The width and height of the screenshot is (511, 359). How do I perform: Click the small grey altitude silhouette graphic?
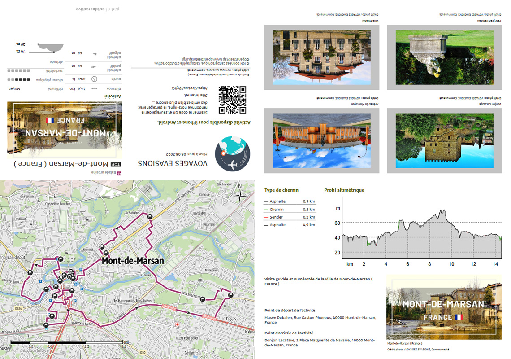point(51,48)
